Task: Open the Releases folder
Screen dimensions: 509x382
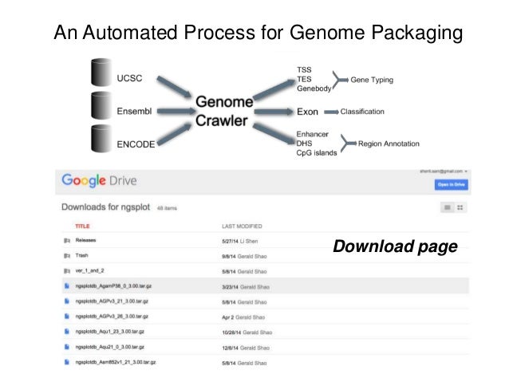Action: 87,240
